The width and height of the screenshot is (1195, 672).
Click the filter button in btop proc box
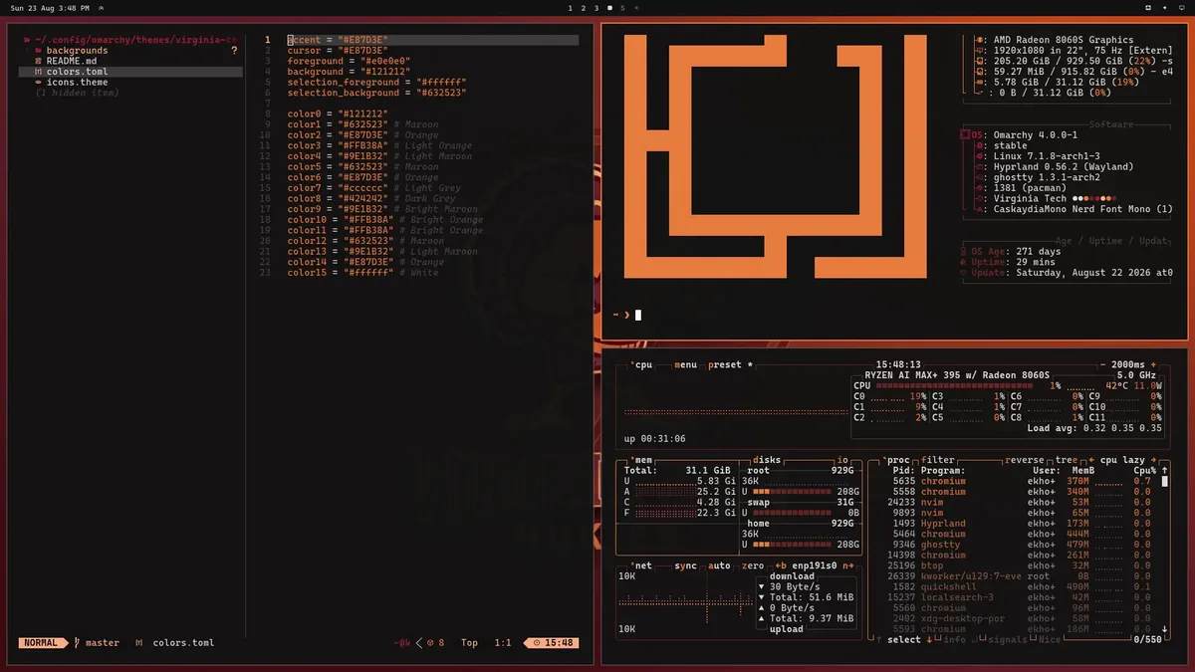click(938, 460)
